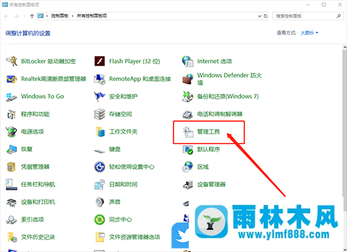Click the control panel icon in address bar
This screenshot has height=252, width=347.
pos(40,16)
